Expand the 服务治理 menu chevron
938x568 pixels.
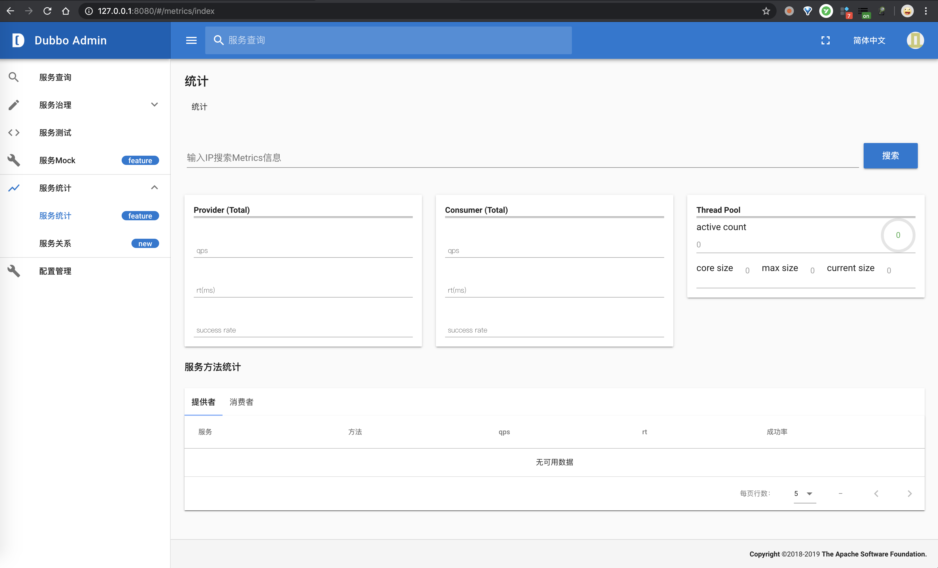154,105
